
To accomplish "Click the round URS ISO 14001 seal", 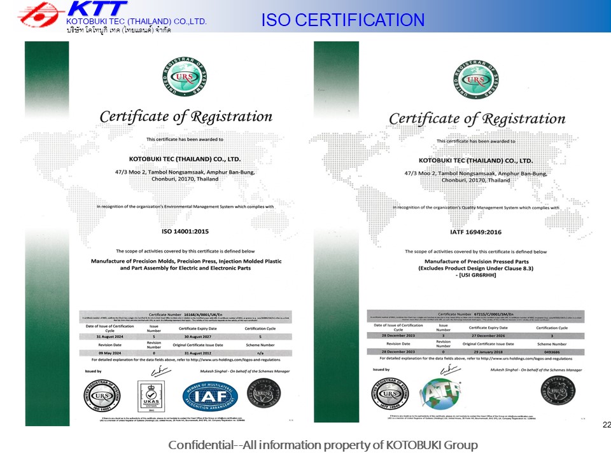I will [102, 396].
